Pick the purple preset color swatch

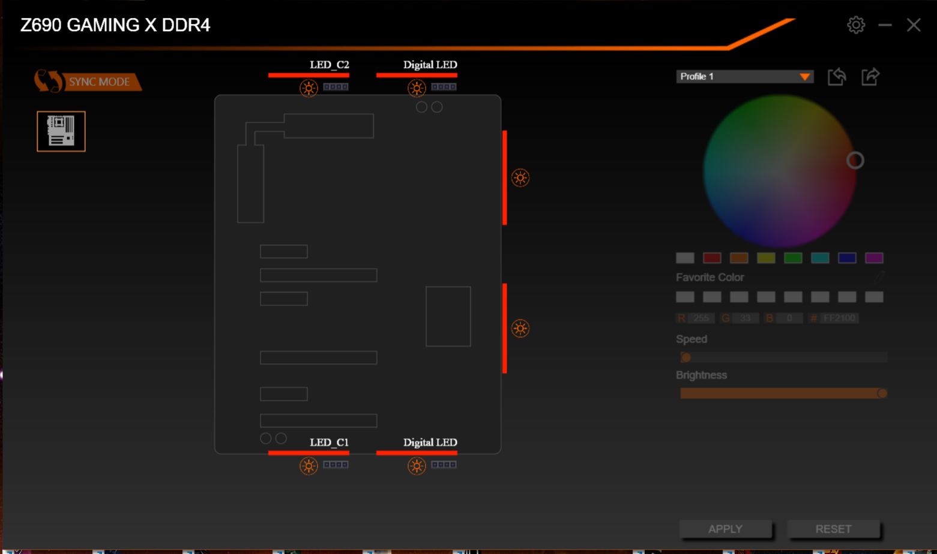click(874, 258)
